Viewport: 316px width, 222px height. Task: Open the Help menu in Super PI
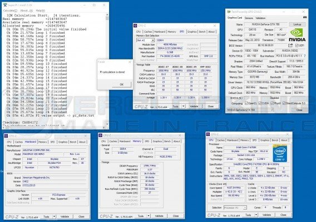[x=40, y=11]
